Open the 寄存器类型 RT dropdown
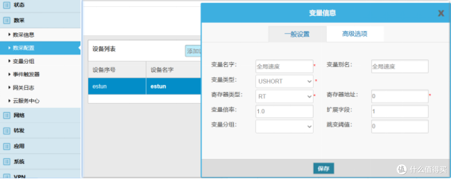 (x=284, y=97)
